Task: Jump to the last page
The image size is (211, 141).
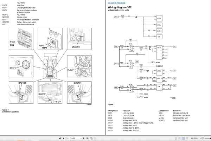Action: pos(87,138)
